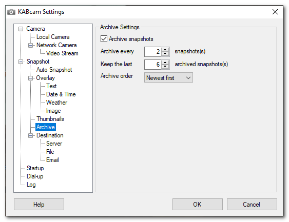
Task: Uncheck the Archive snapshots checkbox
Action: click(104, 39)
